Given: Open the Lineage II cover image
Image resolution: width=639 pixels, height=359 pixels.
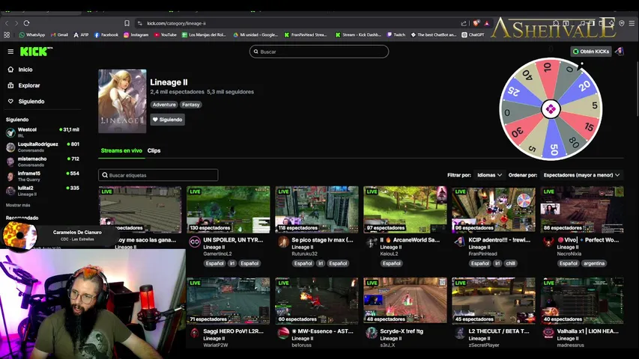Looking at the screenshot, I should [x=122, y=101].
